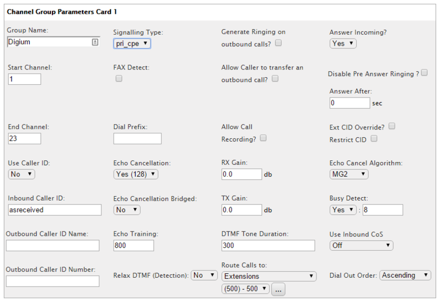The height and width of the screenshot is (302, 441).
Task: Tick the Ext CID Override checkbox
Action: (x=392, y=126)
